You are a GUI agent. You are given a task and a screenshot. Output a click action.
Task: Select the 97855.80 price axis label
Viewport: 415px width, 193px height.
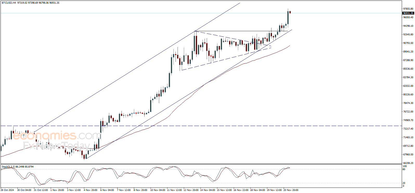pos(408,9)
